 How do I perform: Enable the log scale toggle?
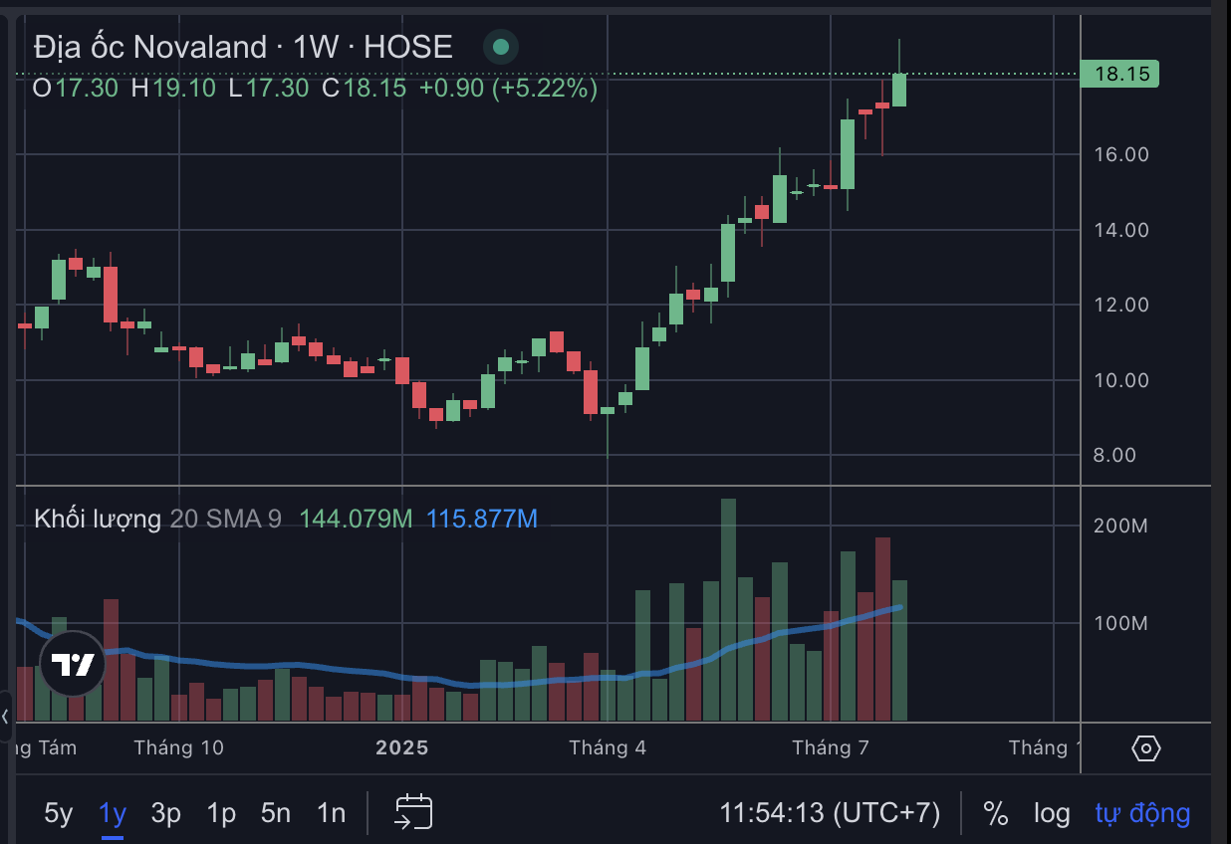(x=1051, y=813)
